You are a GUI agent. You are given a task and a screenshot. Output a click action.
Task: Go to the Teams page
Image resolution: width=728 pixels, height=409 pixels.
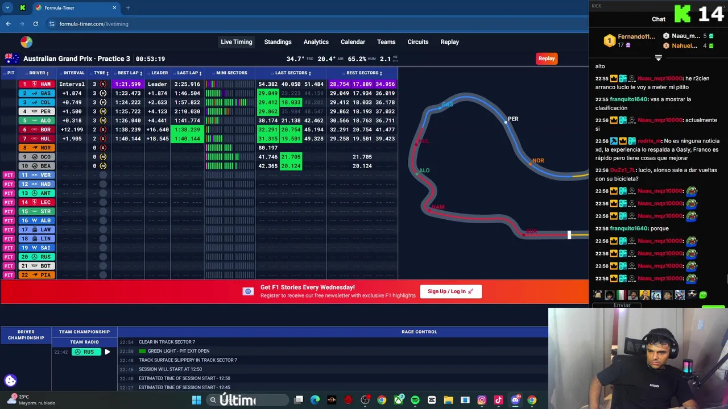[x=386, y=42]
